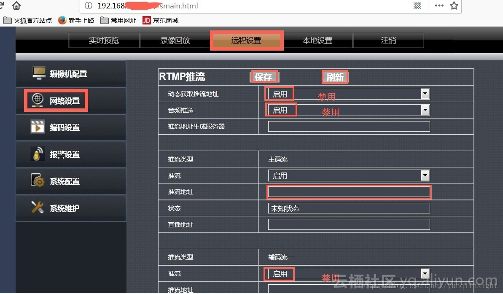Image resolution: width=503 pixels, height=294 pixels.
Task: Open 摄像机配置 via the monitor icon
Action: pos(39,73)
